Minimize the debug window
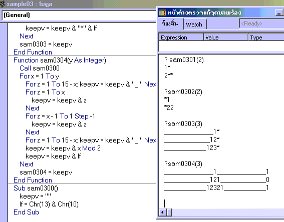The width and height of the screenshot is (284, 222). point(279,12)
